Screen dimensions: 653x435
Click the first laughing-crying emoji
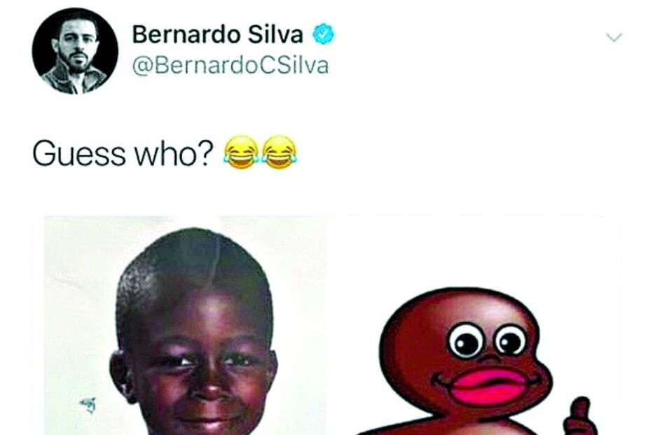pyautogui.click(x=241, y=152)
